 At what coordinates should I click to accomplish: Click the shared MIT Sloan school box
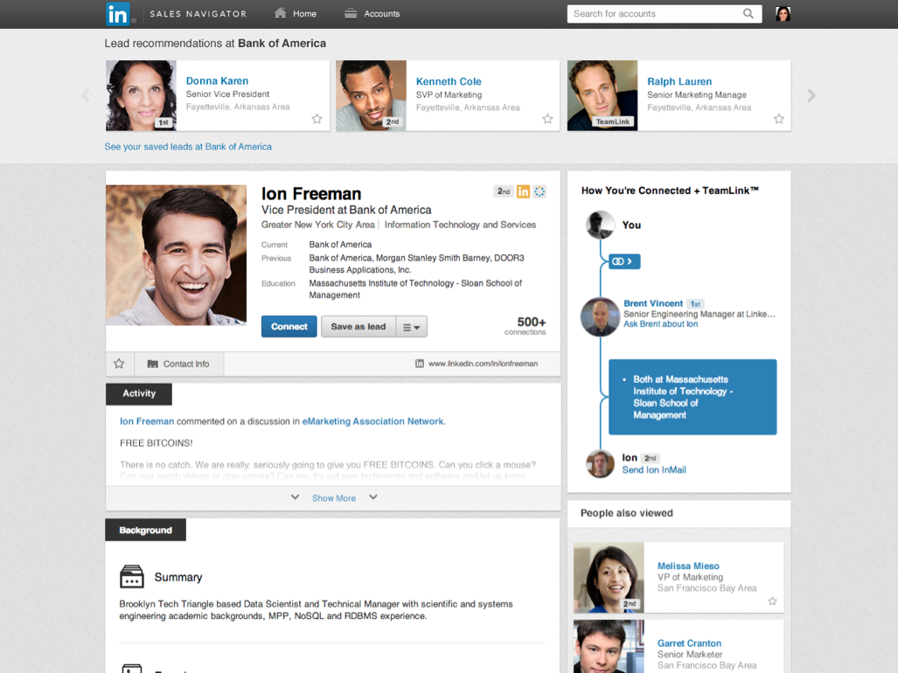693,397
